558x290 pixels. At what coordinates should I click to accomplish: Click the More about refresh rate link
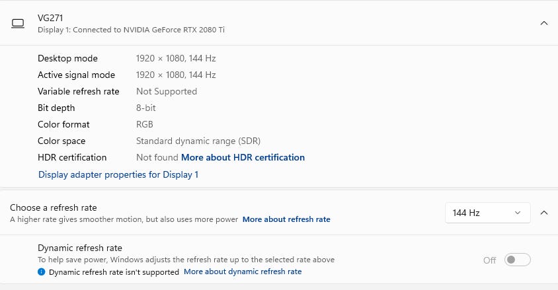point(286,219)
